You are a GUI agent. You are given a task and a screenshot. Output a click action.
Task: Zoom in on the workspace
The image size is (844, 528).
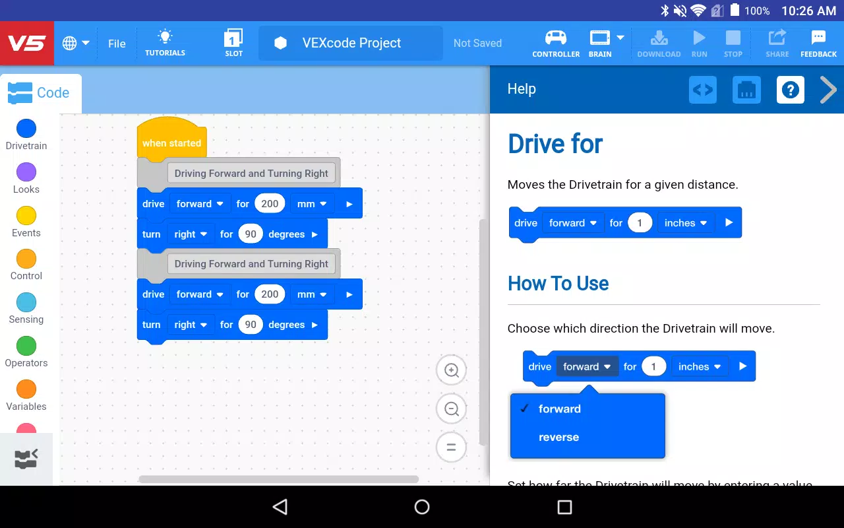452,370
